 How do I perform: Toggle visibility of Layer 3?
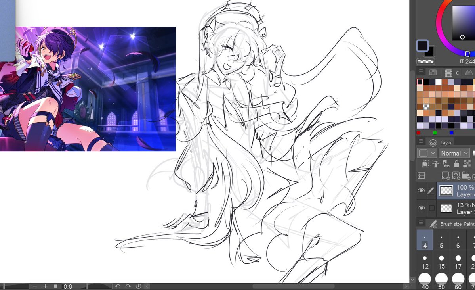coord(421,207)
